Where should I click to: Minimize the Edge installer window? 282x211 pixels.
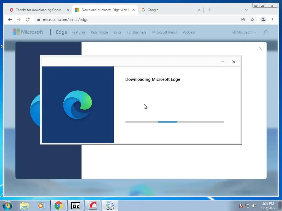point(223,62)
